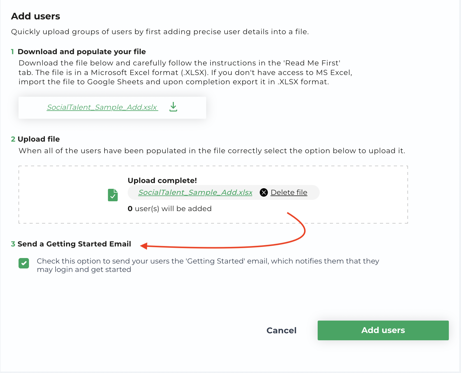Confirm with green Add users button

click(x=383, y=330)
